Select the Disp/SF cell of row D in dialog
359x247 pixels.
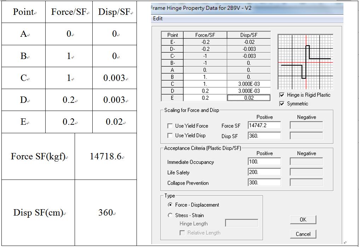click(x=249, y=91)
